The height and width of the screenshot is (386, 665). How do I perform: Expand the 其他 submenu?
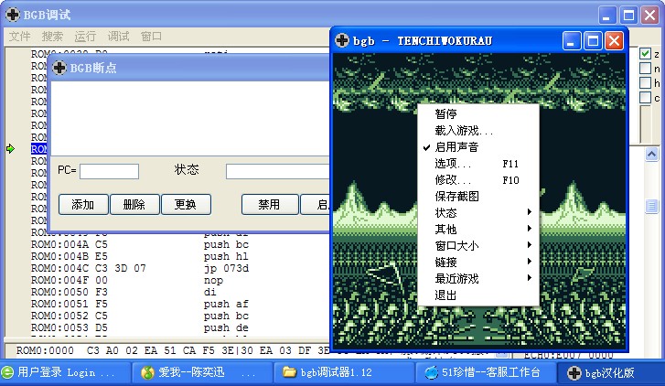click(478, 229)
